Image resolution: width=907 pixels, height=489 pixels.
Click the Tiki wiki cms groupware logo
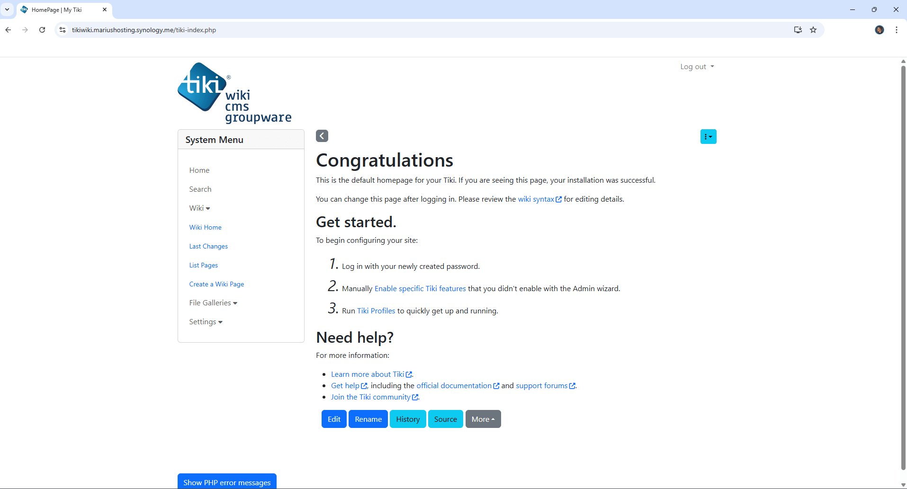coord(234,93)
